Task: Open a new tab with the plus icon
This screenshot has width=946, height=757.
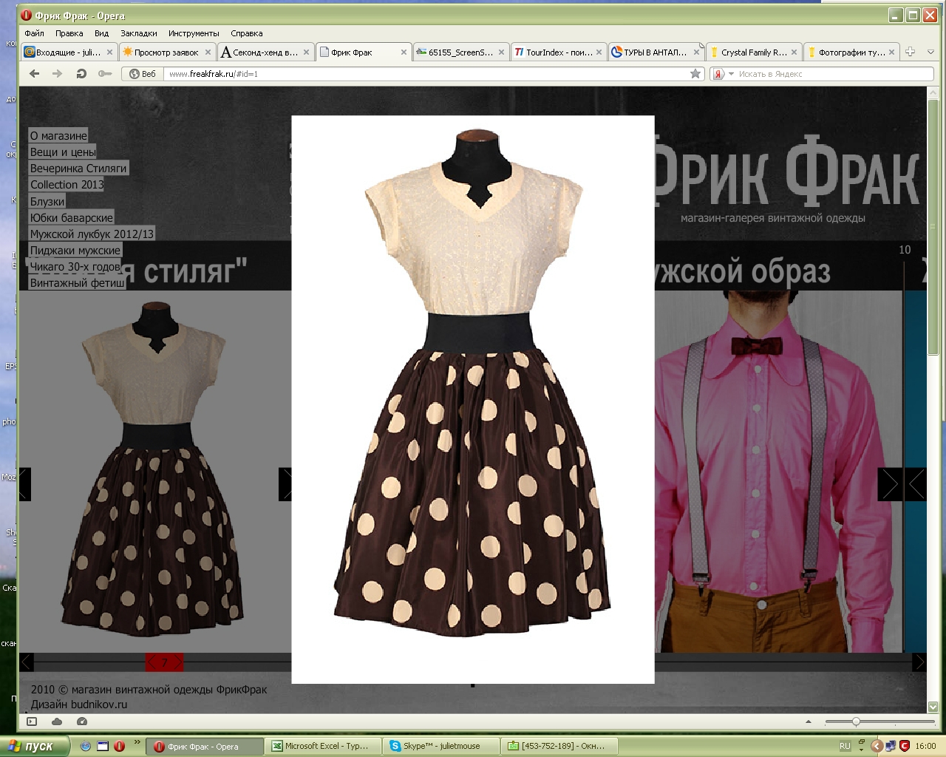Action: 911,52
